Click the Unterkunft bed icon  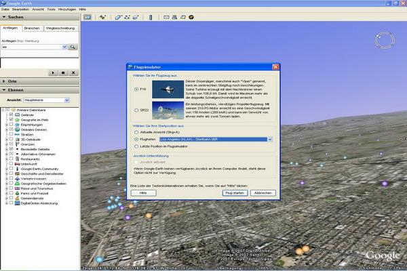click(17, 164)
